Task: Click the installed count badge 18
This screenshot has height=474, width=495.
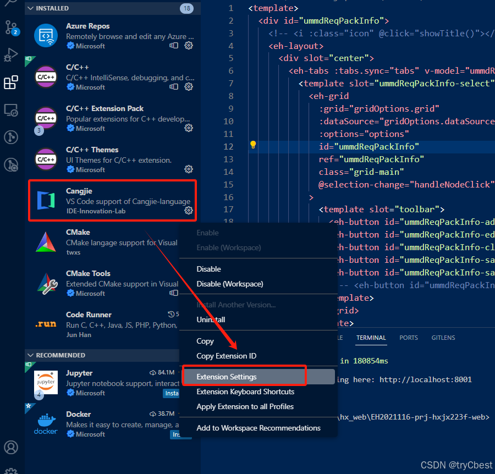Action: point(187,8)
